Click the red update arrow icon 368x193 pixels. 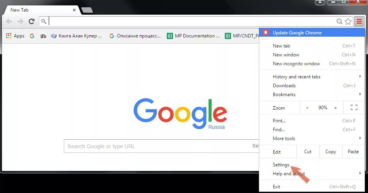(265, 32)
